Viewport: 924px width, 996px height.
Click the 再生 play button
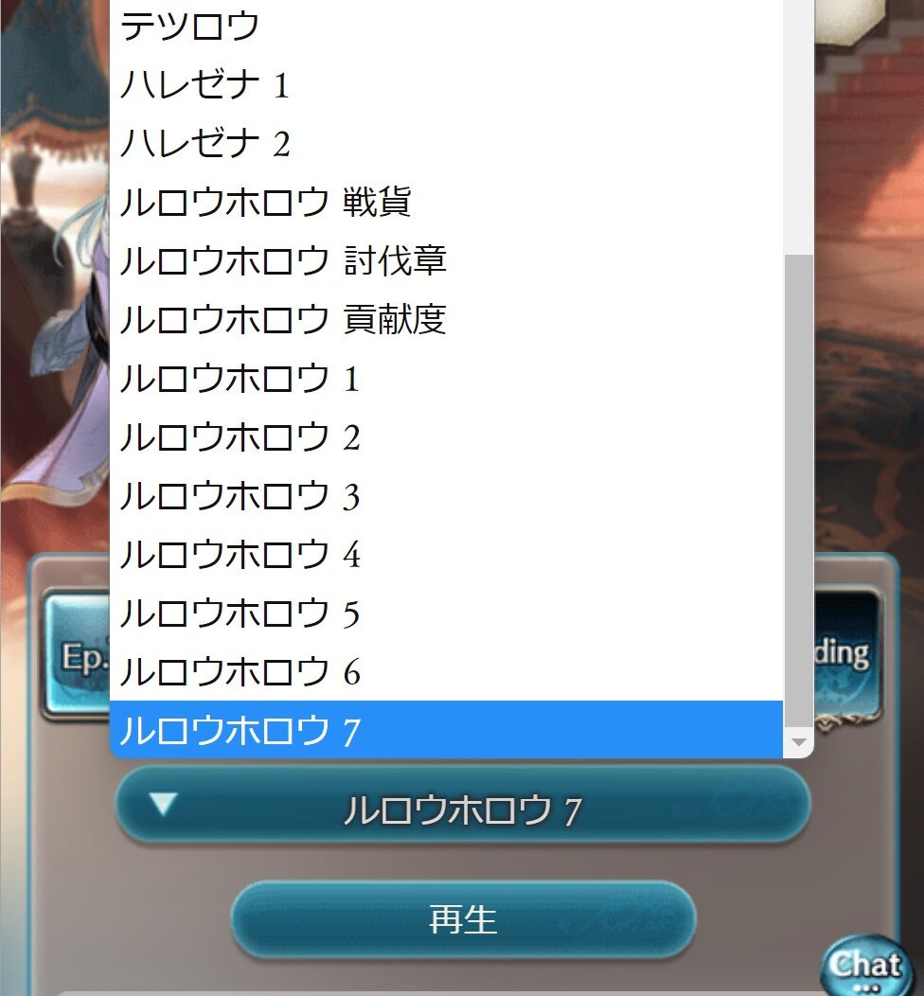click(463, 919)
